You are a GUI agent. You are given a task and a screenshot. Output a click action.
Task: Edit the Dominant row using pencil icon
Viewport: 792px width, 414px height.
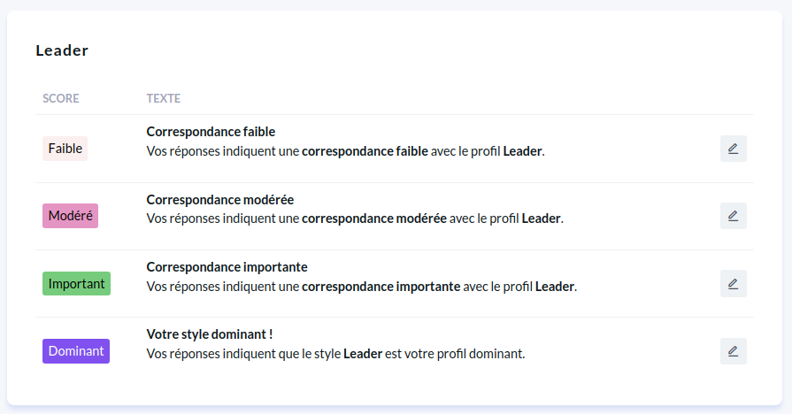coord(733,351)
